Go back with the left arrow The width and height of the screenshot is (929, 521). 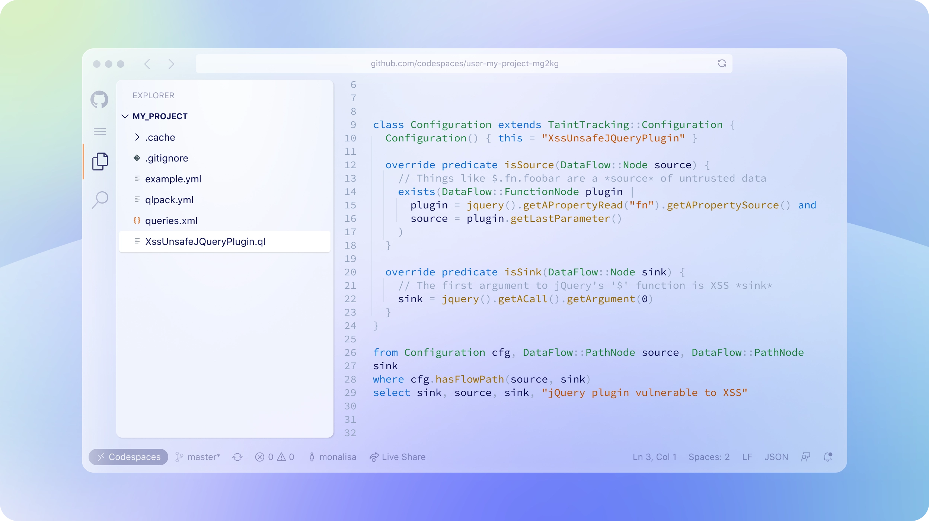point(147,64)
